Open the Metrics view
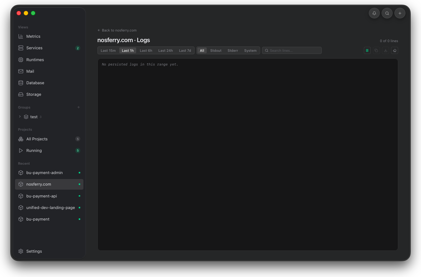Viewport: 421px width, 277px height. (49, 36)
